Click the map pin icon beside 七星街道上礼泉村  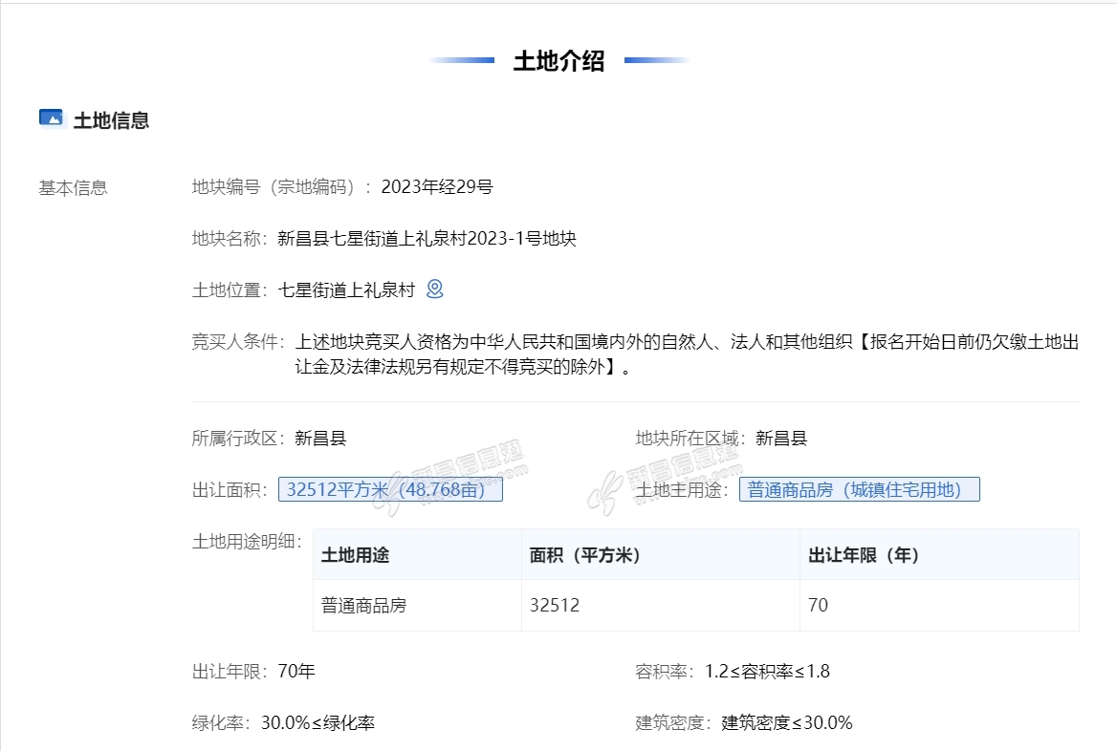pyautogui.click(x=435, y=289)
